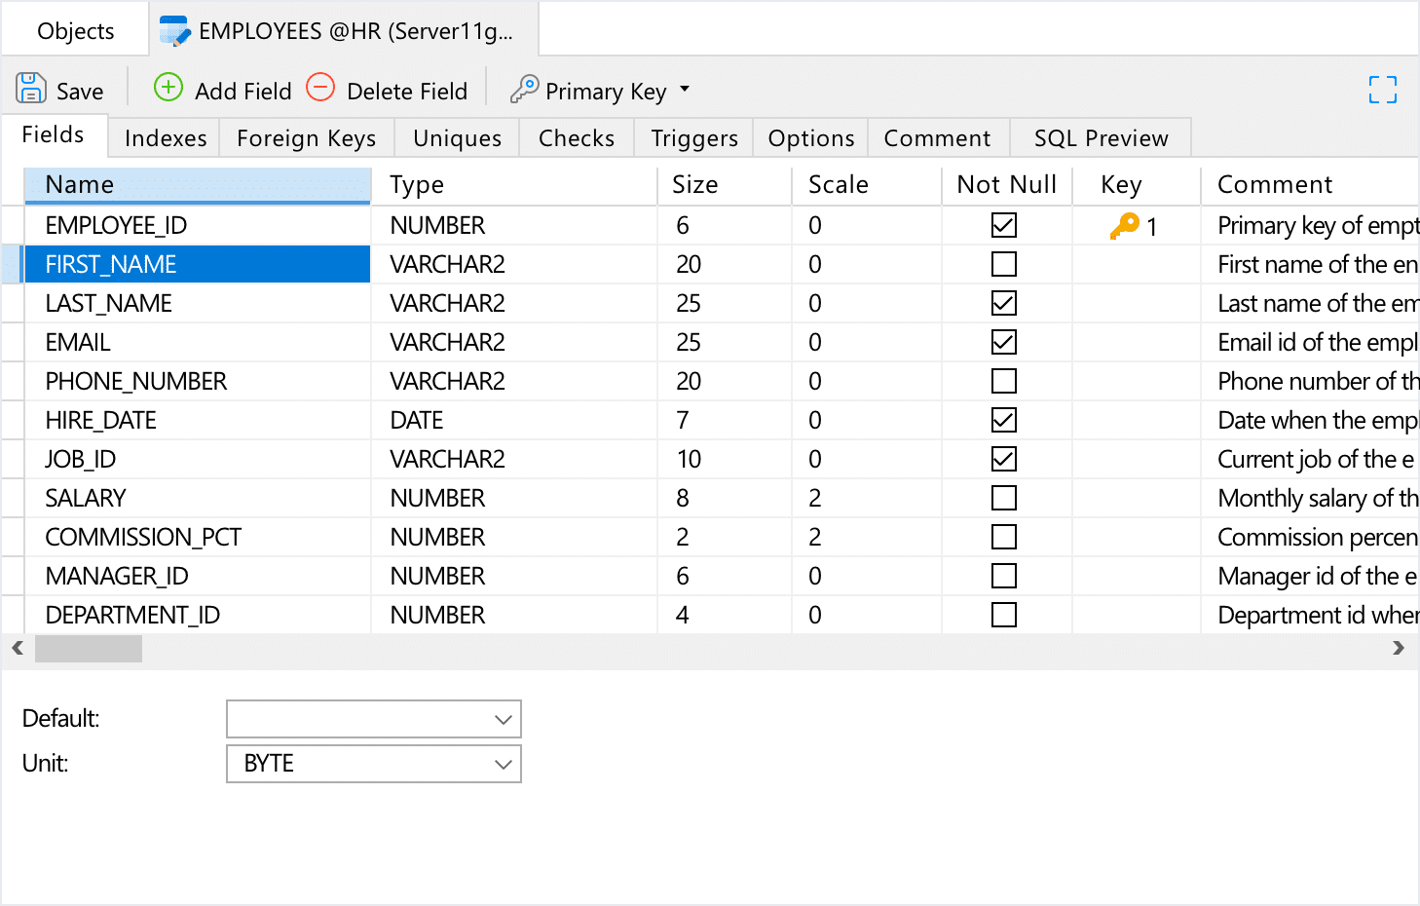Switch to the Indexes tab

click(166, 138)
